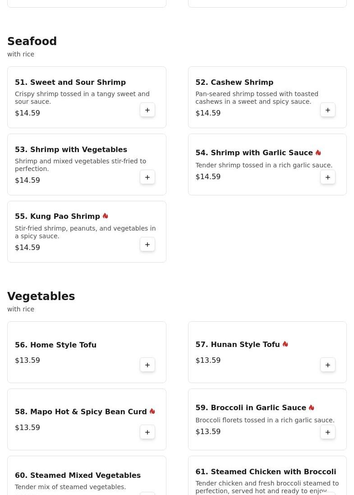This screenshot has width=354, height=495.
Task: Click the Seafood section heading
Action: 32,42
